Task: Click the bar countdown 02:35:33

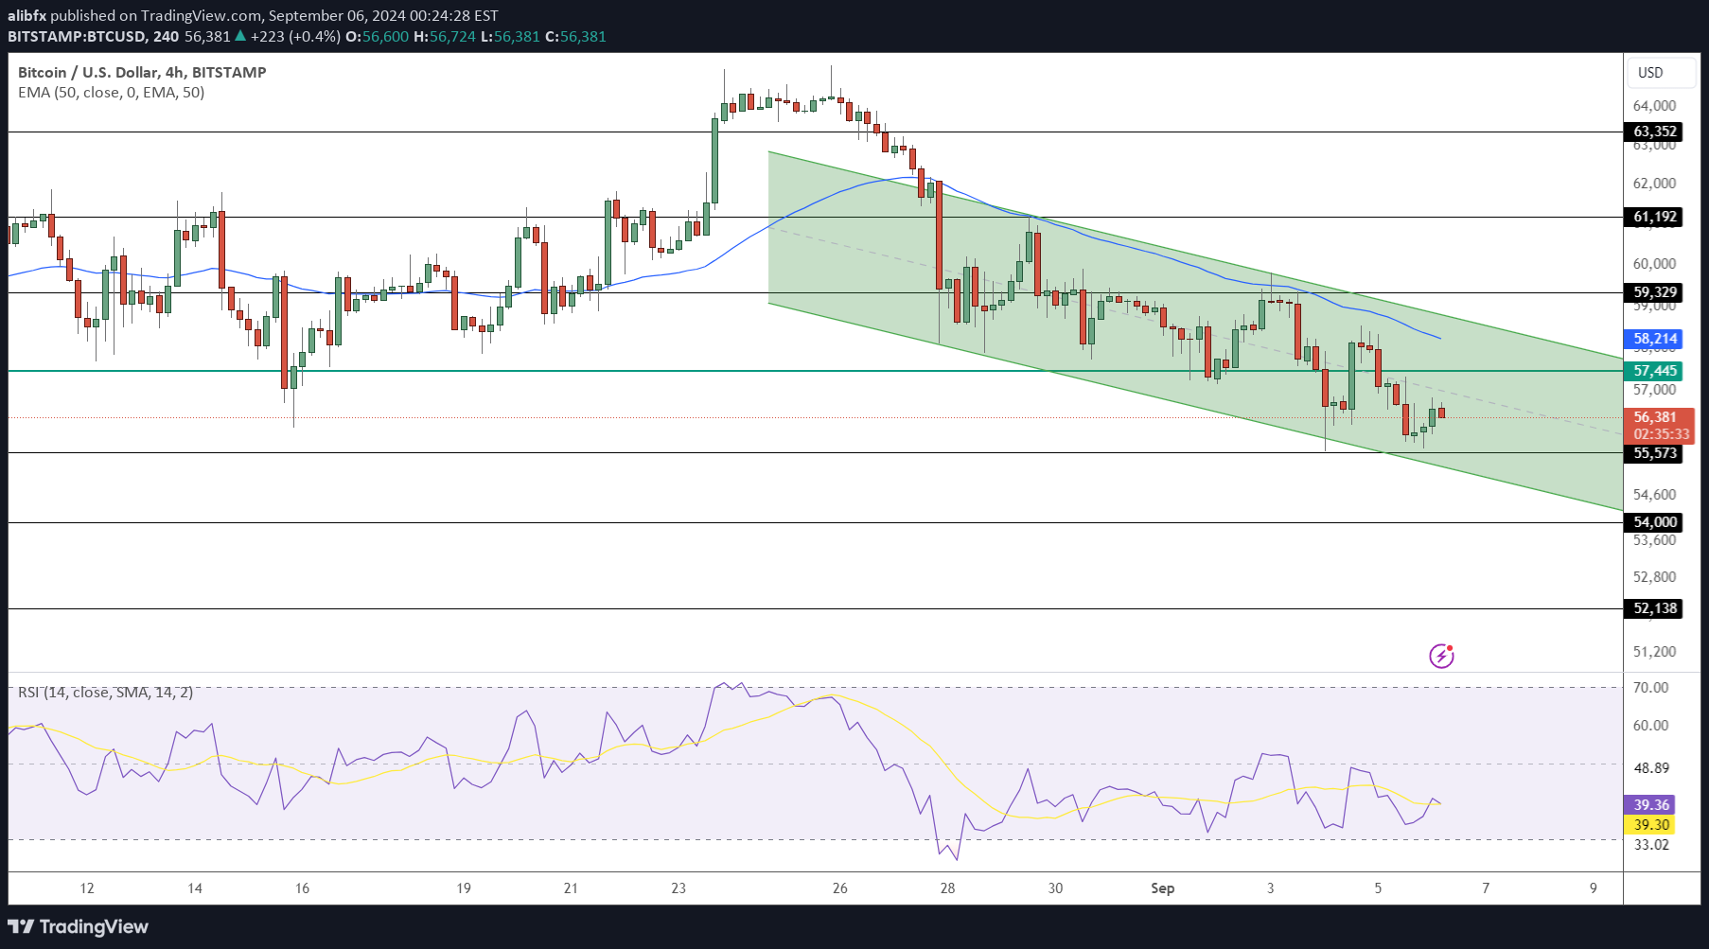Action: (x=1661, y=434)
